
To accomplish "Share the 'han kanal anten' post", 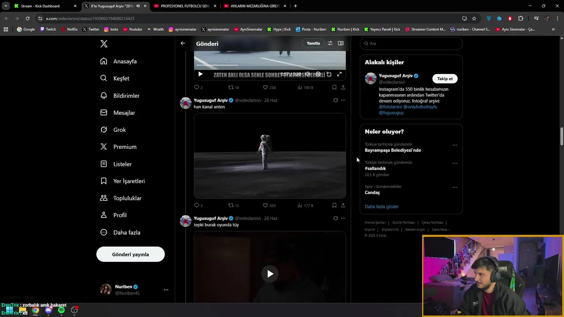I will coord(343,205).
